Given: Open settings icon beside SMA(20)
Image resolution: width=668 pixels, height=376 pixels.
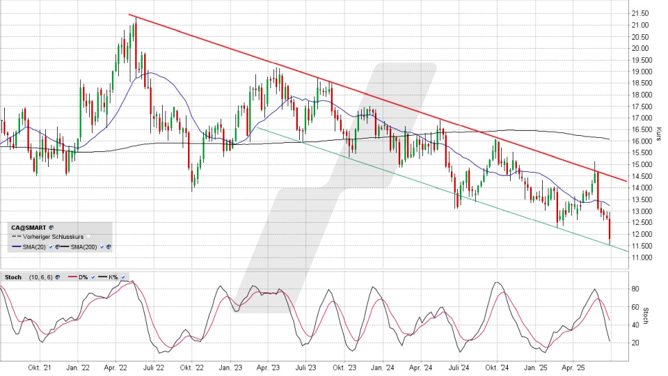Looking at the screenshot, I should point(58,246).
